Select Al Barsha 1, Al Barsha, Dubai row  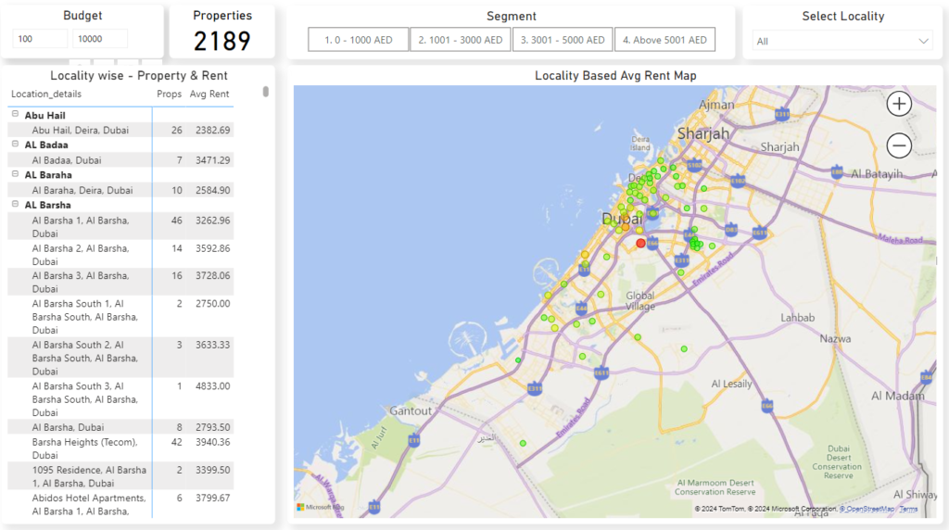[x=120, y=227]
